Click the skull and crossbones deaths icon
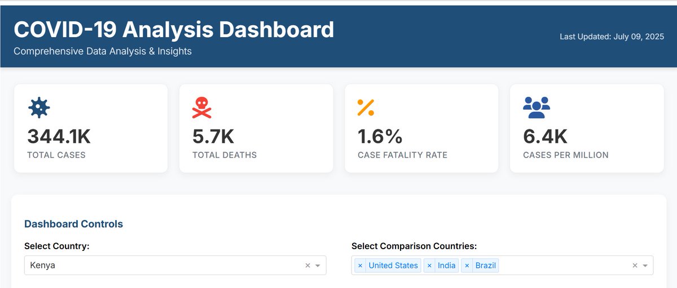 pos(202,107)
